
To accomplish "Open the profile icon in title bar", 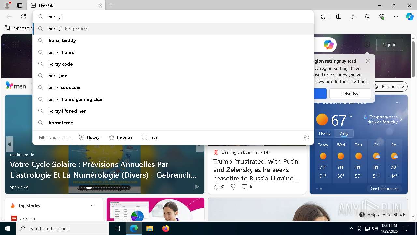I will tap(7, 5).
